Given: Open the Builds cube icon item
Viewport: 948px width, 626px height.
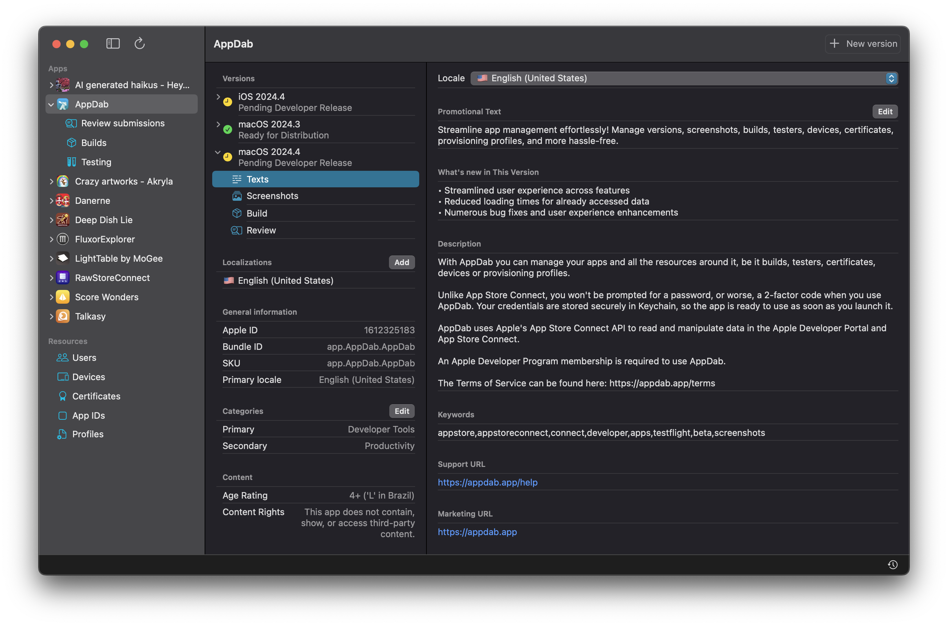Looking at the screenshot, I should tap(94, 143).
